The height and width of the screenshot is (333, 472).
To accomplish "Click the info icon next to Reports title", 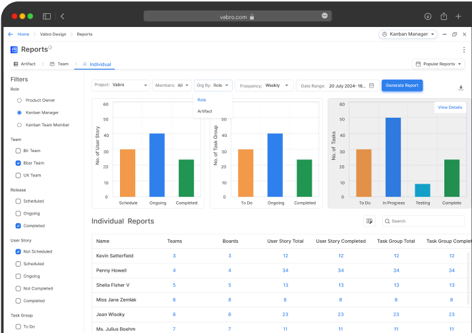I will (x=50, y=48).
